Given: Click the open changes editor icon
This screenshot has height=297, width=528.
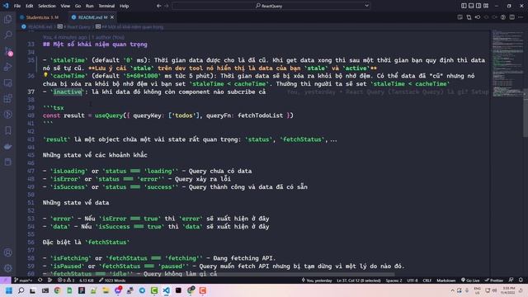Looking at the screenshot, I should [x=469, y=17].
